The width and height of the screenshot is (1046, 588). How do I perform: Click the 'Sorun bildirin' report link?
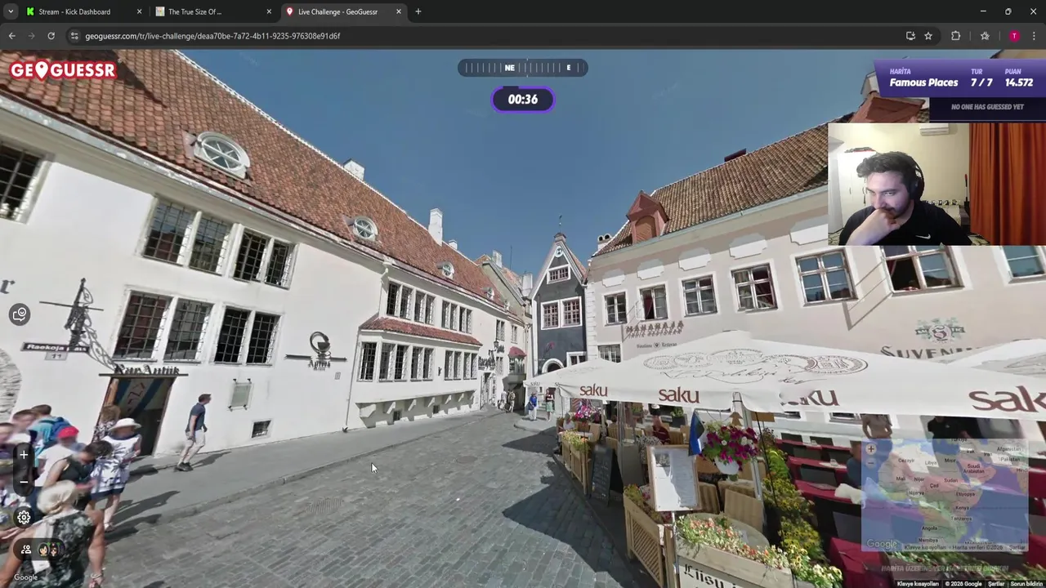1027,584
